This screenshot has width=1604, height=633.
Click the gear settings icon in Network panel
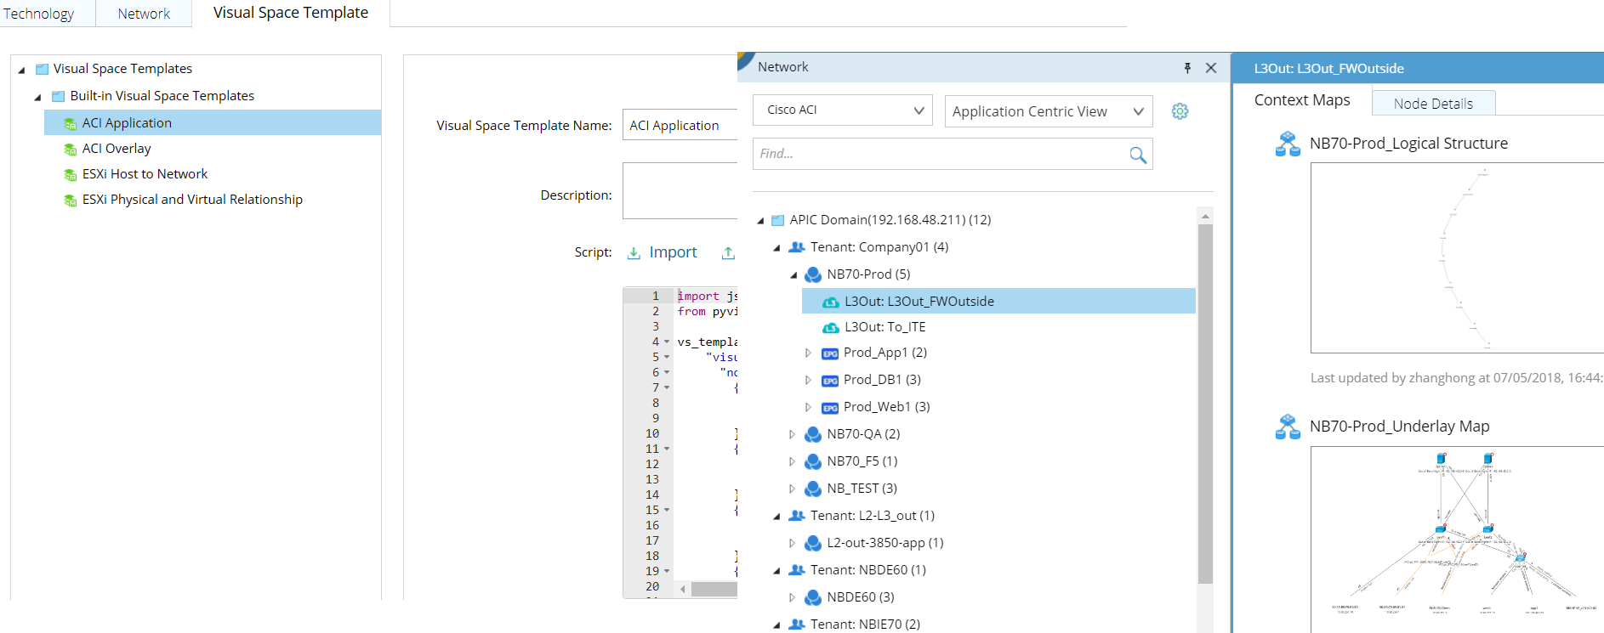click(x=1180, y=111)
